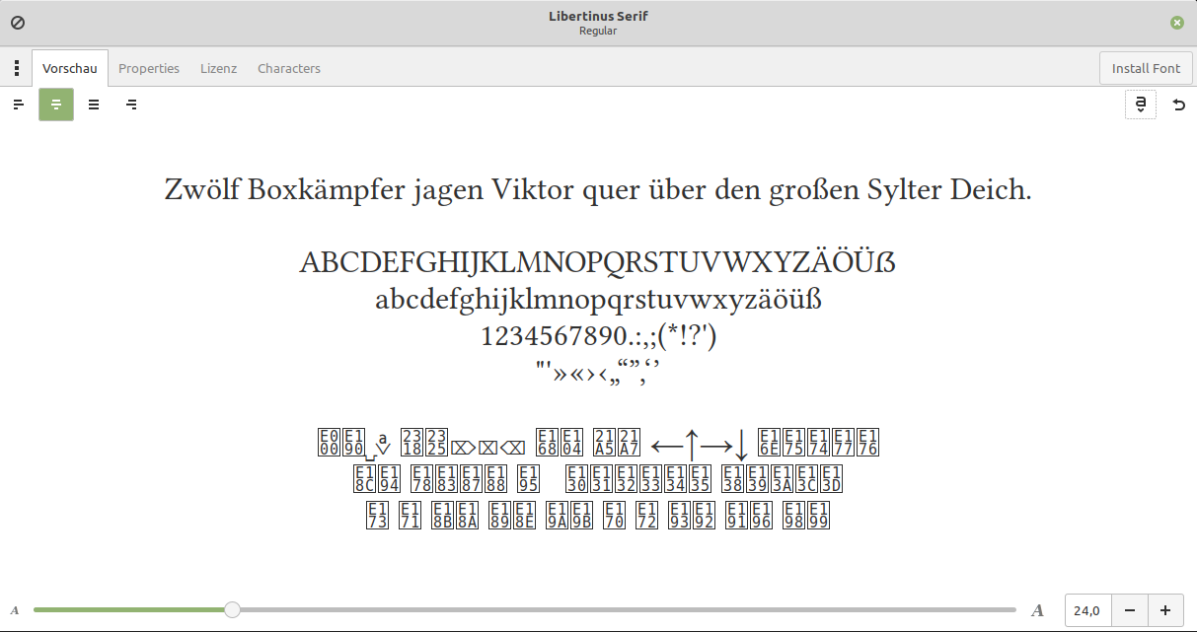Viewport: 1197px width, 632px height.
Task: Switch to the Properties tab
Action: click(x=149, y=68)
